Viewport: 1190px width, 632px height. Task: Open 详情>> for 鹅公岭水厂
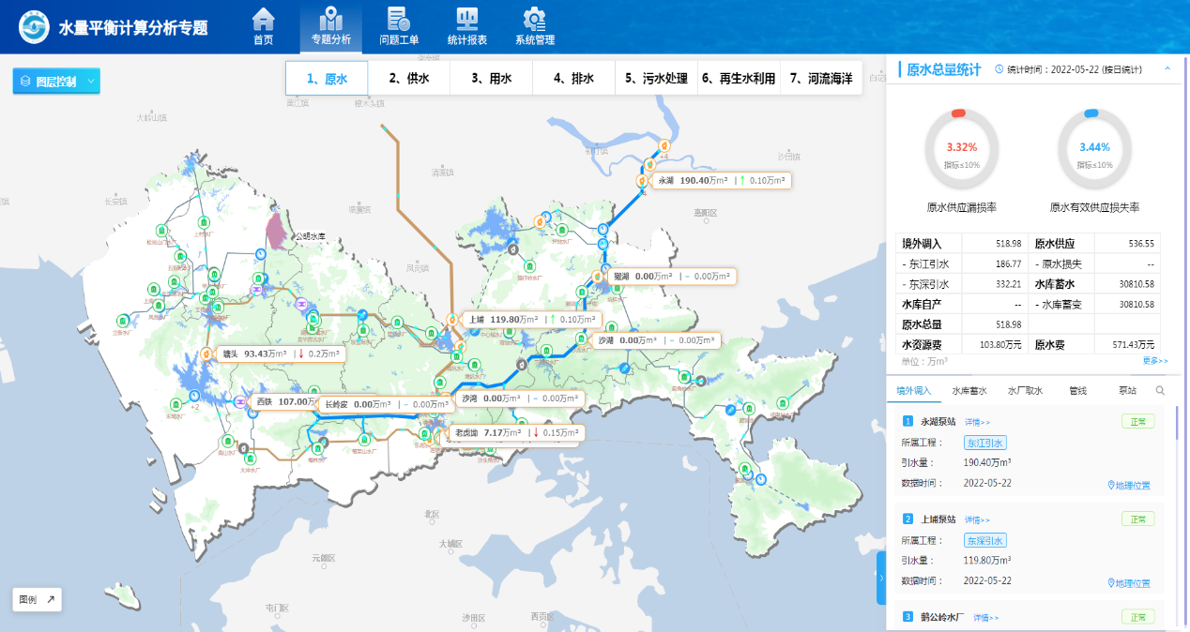(x=985, y=618)
